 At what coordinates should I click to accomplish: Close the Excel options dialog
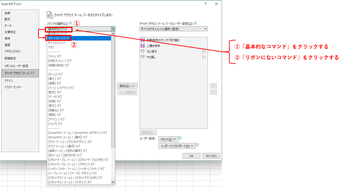(x=216, y=4)
